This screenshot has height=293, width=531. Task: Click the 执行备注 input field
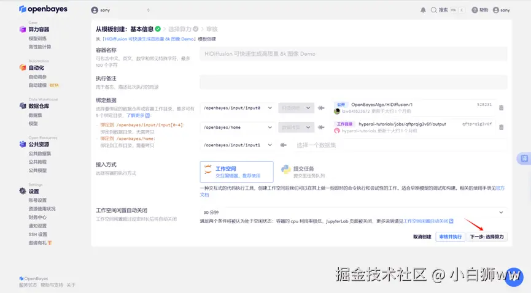coord(354,82)
